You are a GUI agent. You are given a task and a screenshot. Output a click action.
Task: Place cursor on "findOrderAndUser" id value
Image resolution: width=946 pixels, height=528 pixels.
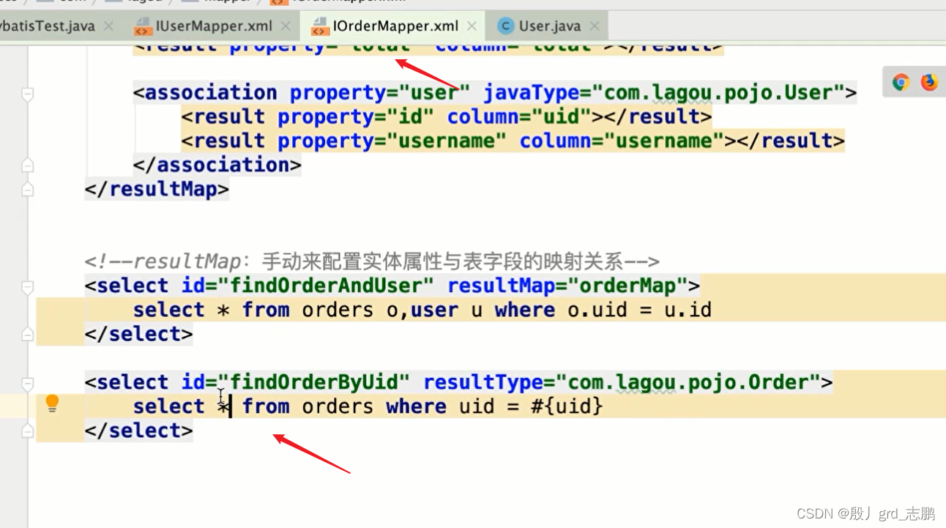click(x=326, y=286)
